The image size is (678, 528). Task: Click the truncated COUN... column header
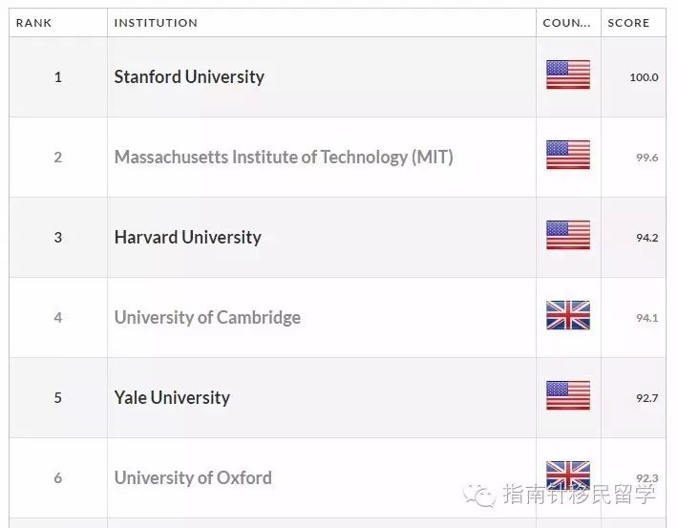click(567, 23)
